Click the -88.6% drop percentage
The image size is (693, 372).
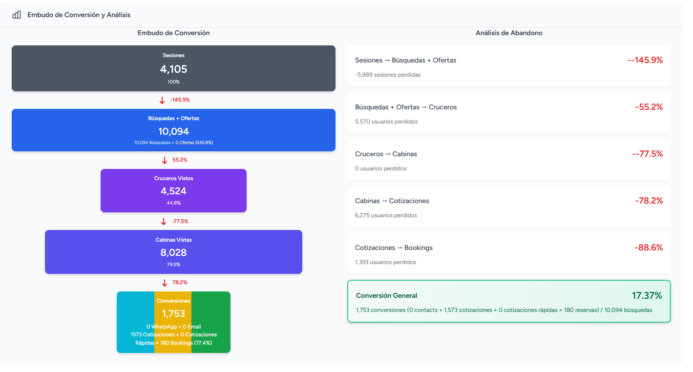tap(649, 248)
